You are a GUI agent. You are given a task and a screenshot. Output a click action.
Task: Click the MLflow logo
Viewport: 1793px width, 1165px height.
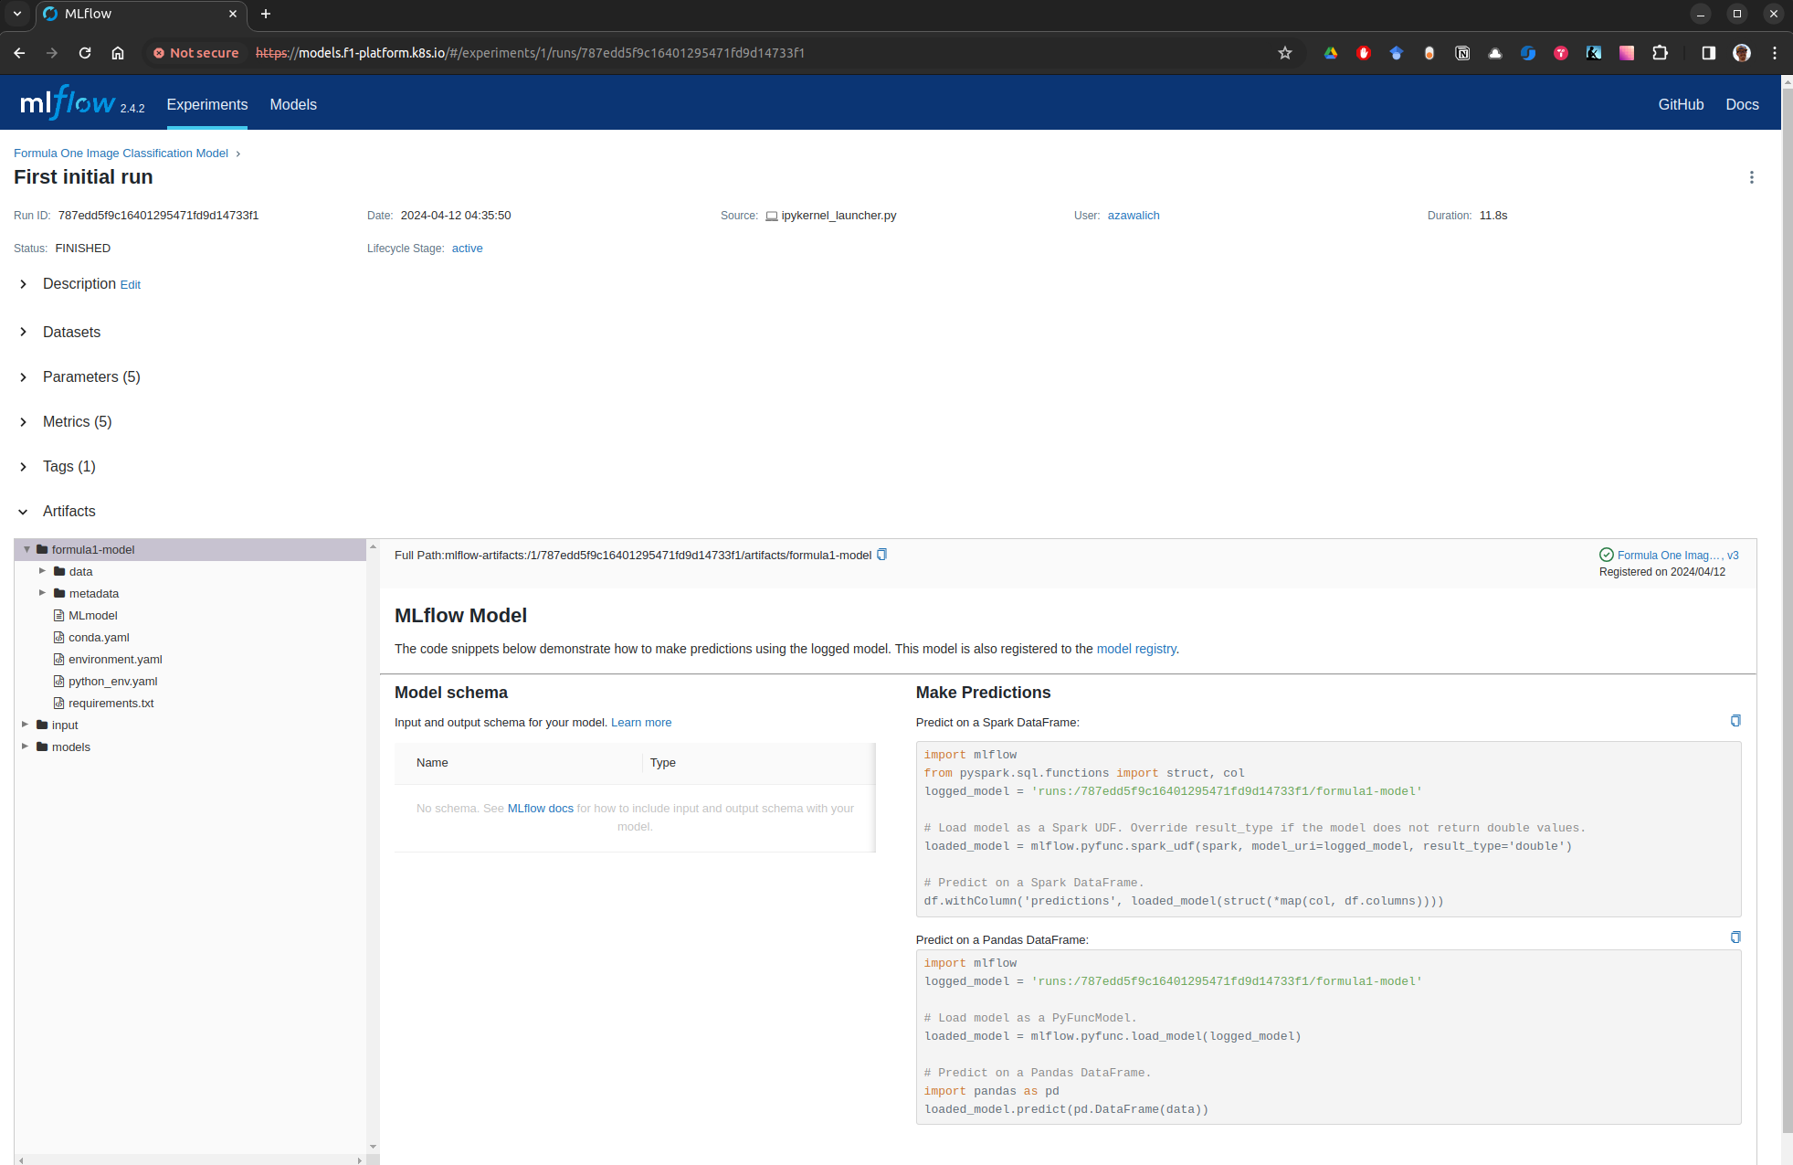(69, 103)
